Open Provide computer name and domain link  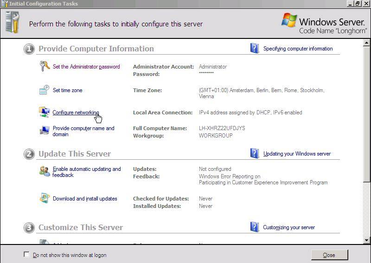pyautogui.click(x=83, y=131)
